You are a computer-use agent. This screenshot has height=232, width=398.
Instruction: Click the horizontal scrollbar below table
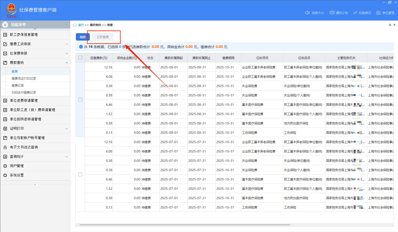pos(184,225)
